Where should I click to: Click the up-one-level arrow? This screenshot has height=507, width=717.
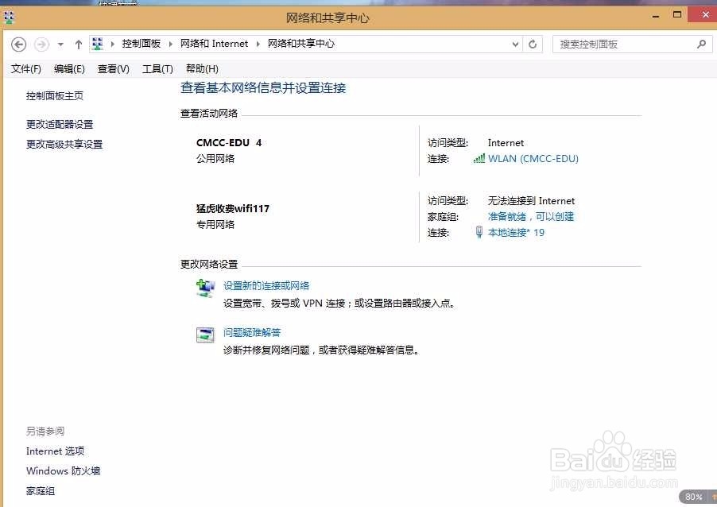pos(78,44)
